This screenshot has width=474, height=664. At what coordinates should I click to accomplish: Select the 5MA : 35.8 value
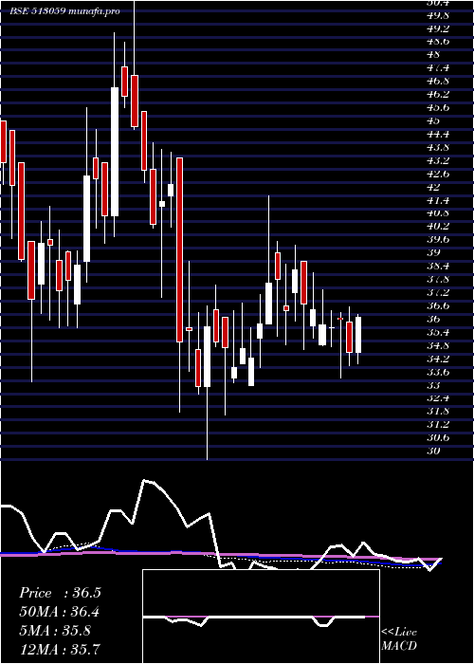pyautogui.click(x=55, y=631)
